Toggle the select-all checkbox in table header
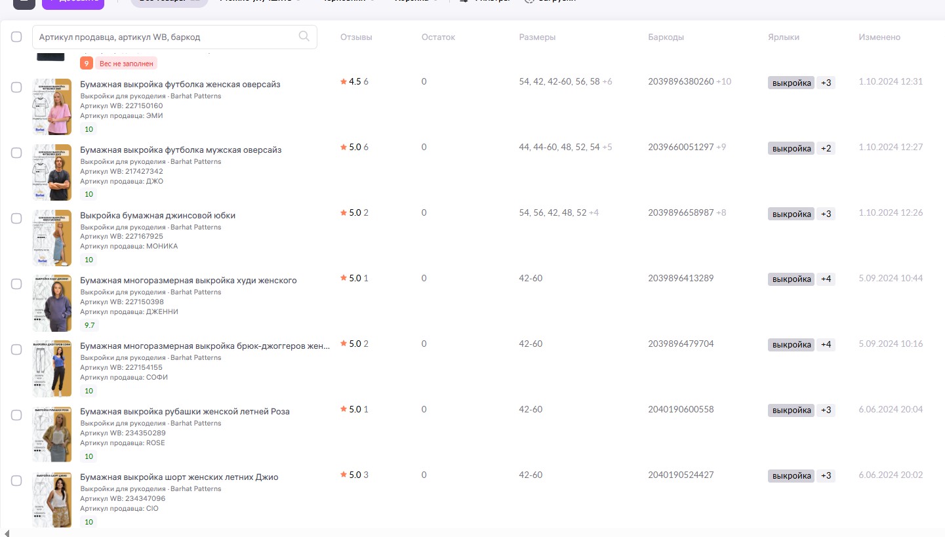The width and height of the screenshot is (945, 537). click(x=16, y=37)
